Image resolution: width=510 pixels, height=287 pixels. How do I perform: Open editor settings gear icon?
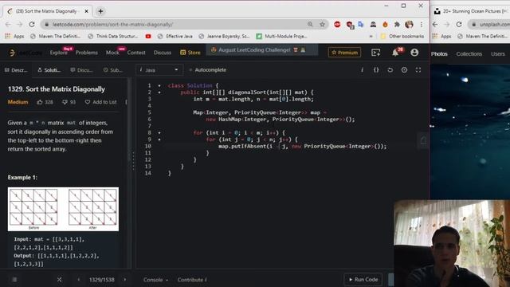(404, 70)
